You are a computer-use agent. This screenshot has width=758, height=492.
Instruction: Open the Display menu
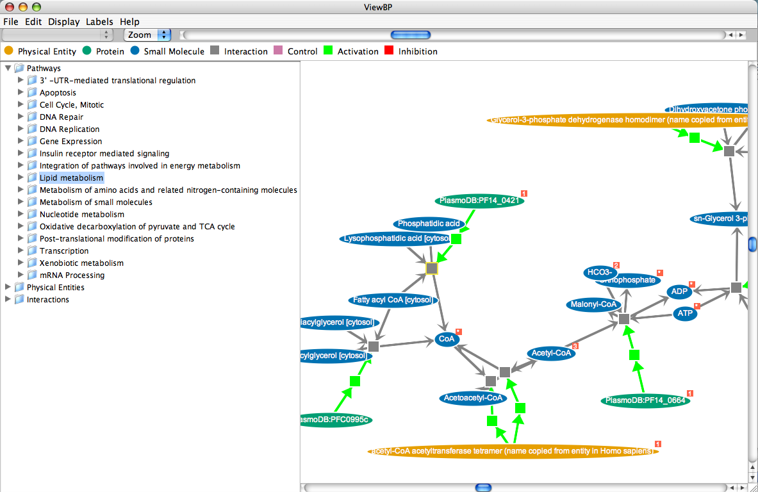tap(63, 21)
